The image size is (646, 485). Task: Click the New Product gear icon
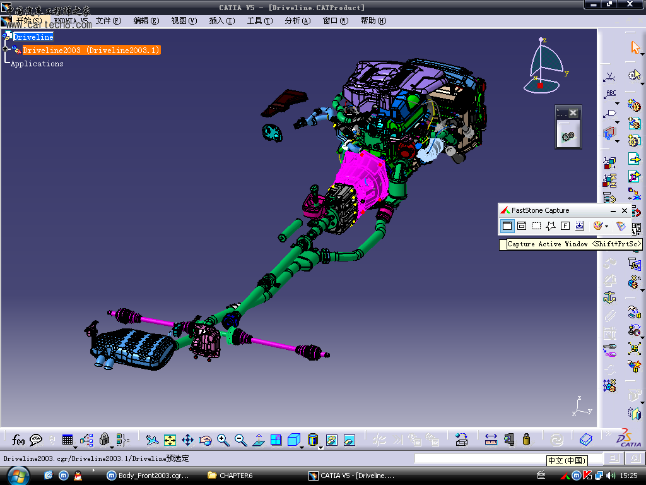[x=634, y=123]
